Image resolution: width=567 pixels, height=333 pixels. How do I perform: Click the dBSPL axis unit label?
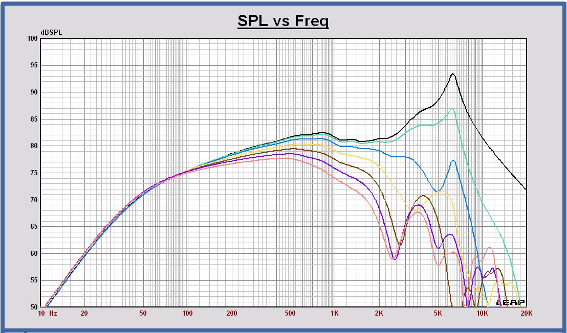point(51,33)
